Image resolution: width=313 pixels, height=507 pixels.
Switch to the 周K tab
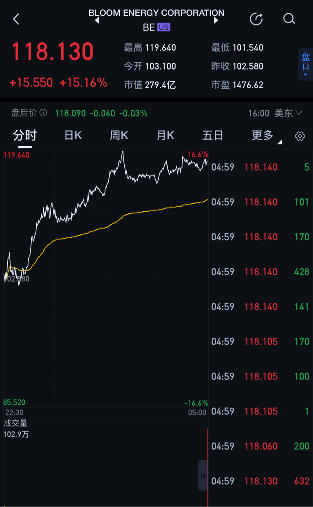pyautogui.click(x=119, y=135)
